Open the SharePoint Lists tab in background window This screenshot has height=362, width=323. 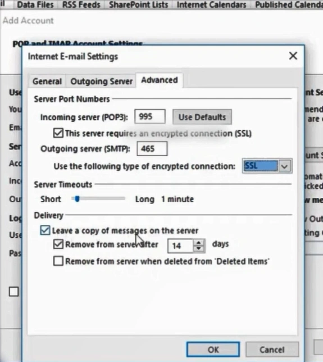point(138,4)
